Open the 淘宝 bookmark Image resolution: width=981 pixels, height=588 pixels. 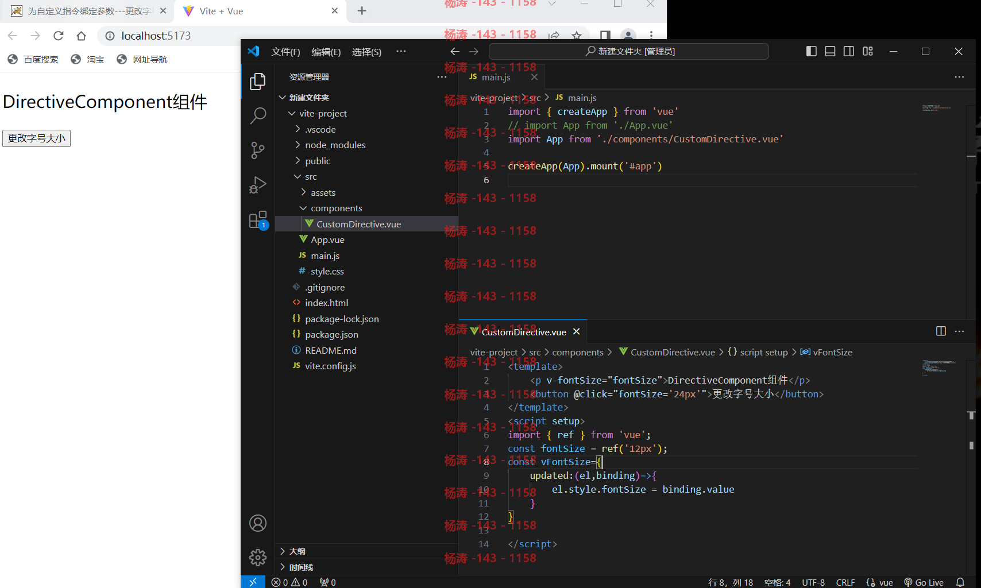point(87,59)
